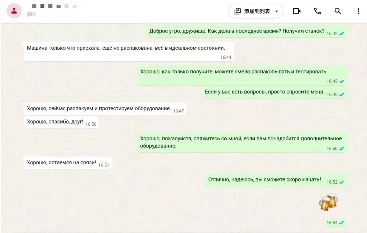
Task: Select message "Хорошо, сейчас распакуем и протестируем"
Action: (x=105, y=109)
